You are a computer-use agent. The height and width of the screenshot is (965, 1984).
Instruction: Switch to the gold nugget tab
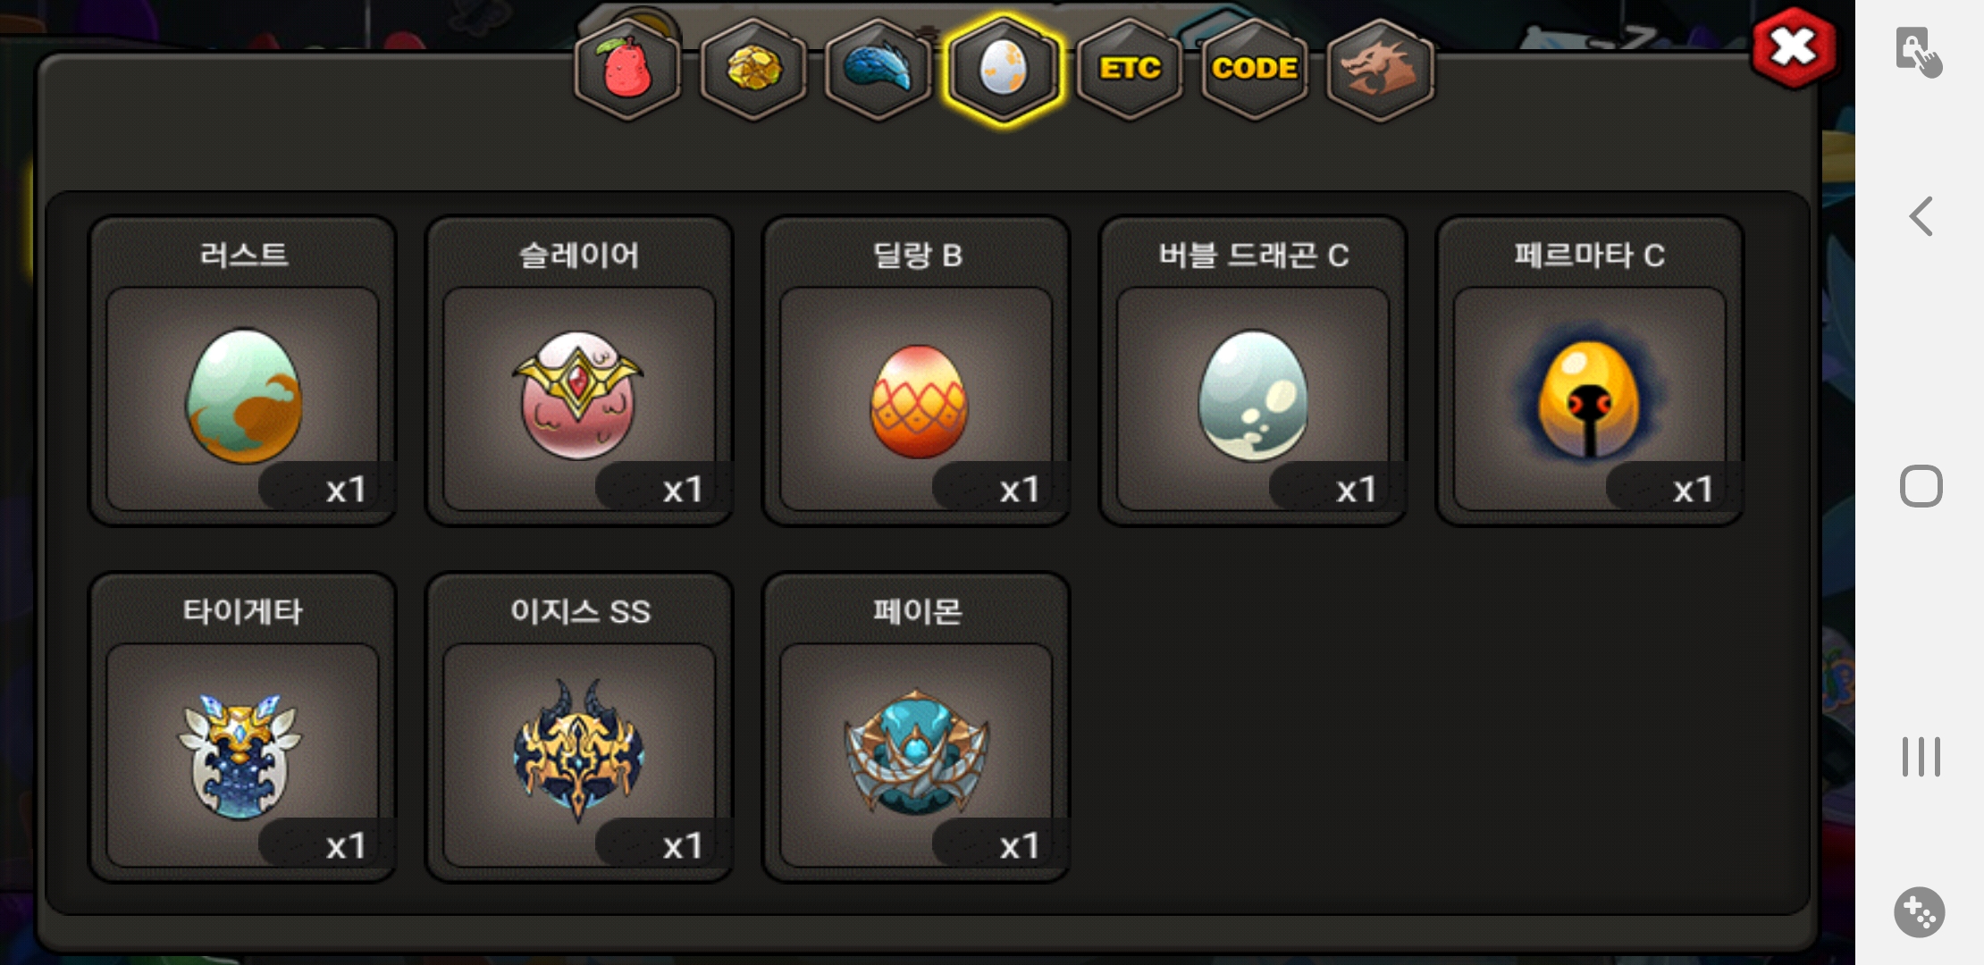point(752,70)
